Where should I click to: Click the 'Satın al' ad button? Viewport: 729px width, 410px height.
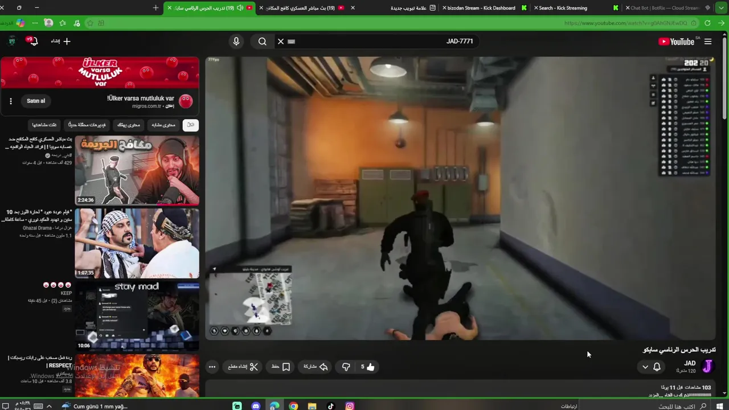coord(36,101)
